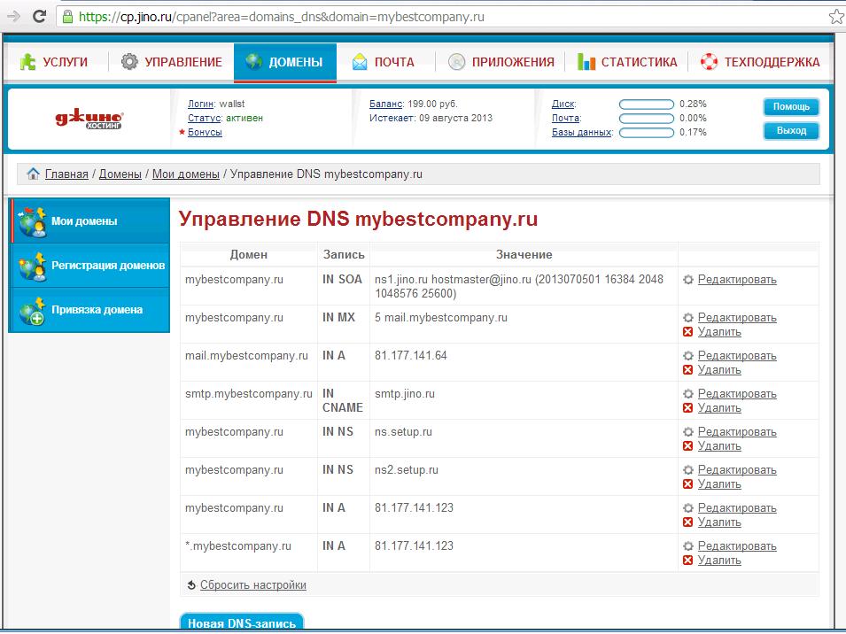Open the Техподдержка tab

coord(760,62)
